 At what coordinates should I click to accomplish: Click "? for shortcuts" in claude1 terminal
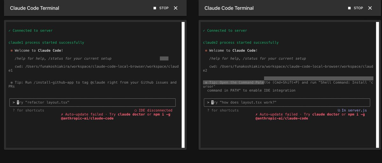(28, 110)
